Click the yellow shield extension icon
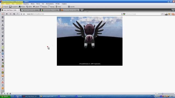Image resolution: width=175 pixels, height=98 pixels. (169, 14)
